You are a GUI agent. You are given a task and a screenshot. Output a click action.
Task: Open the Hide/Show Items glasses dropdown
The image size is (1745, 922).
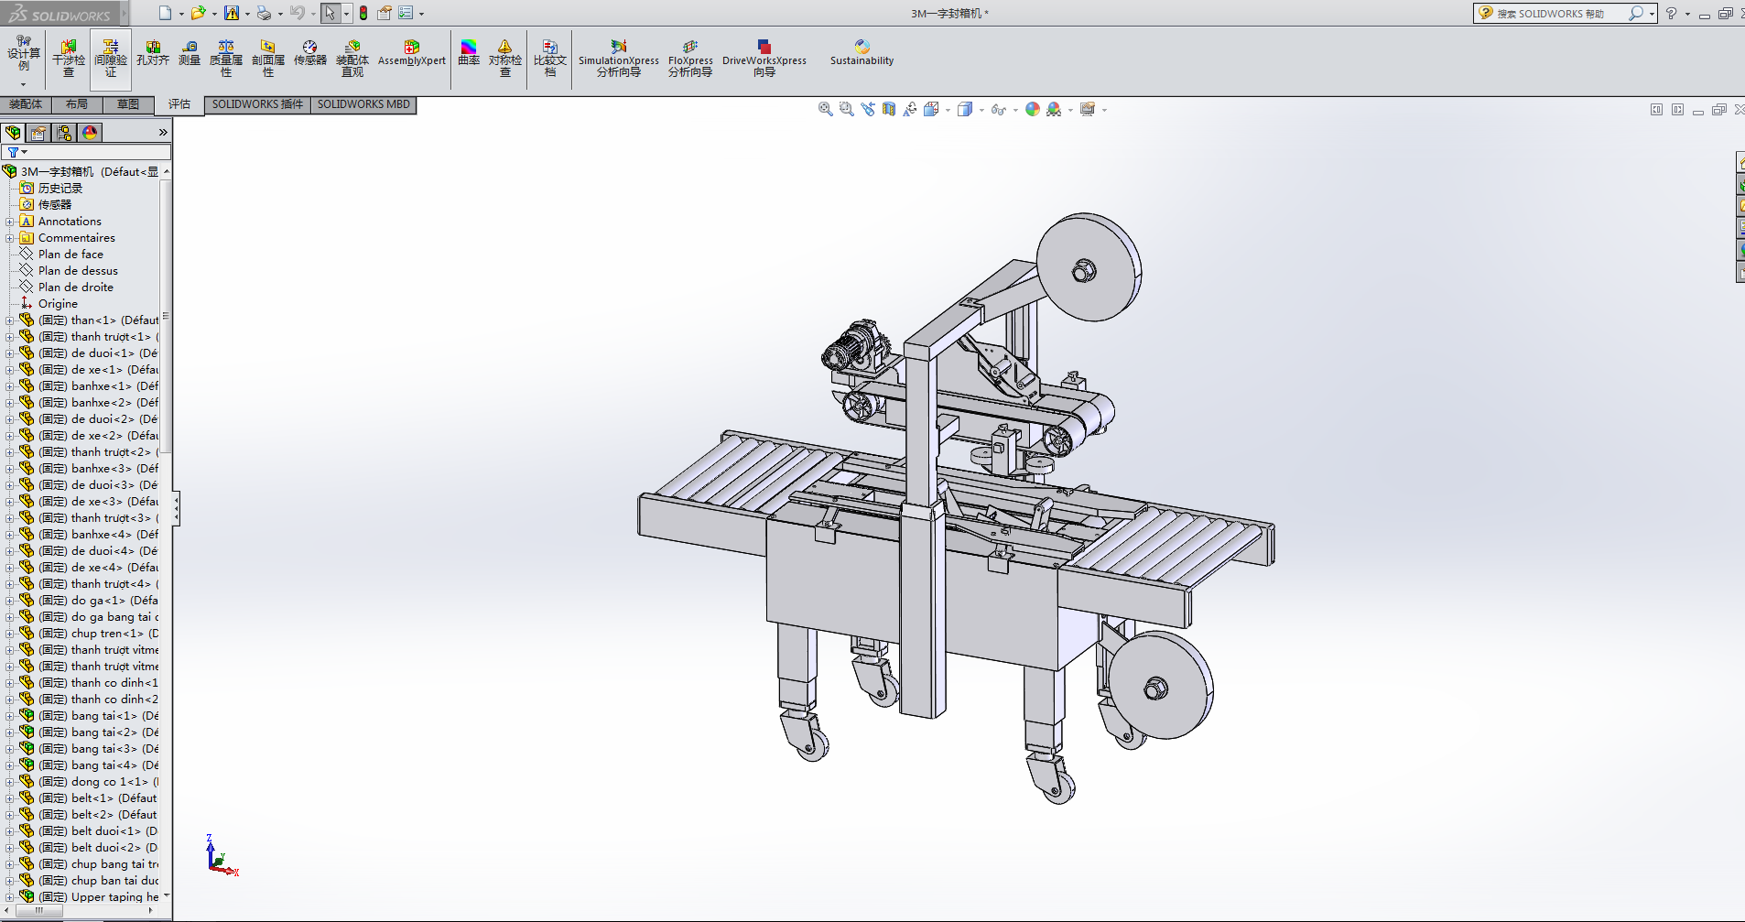tap(1002, 110)
